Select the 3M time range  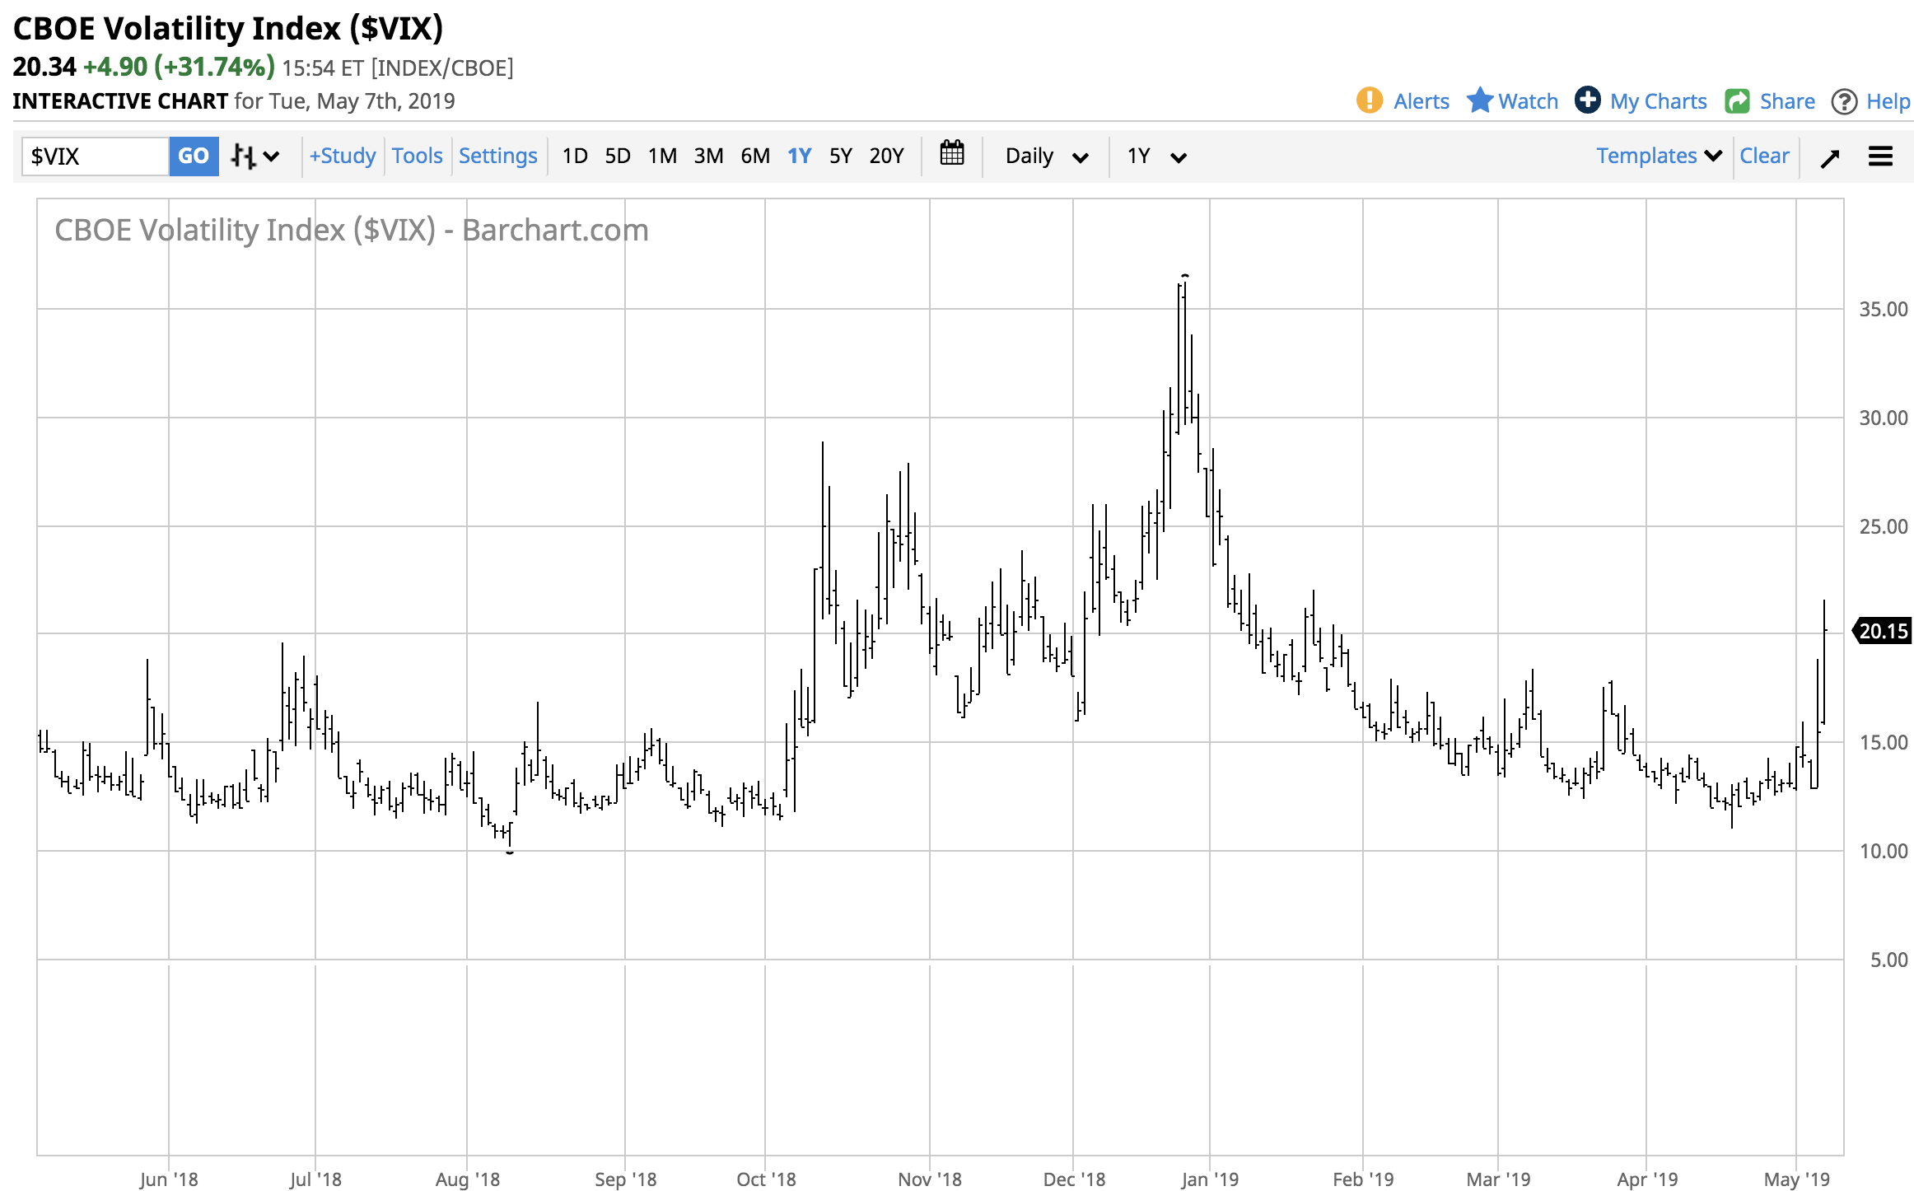click(x=708, y=156)
